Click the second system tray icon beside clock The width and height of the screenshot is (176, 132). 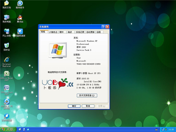pos(166,130)
